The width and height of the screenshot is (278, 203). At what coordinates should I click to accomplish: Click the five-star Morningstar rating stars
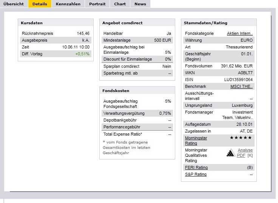241,137
